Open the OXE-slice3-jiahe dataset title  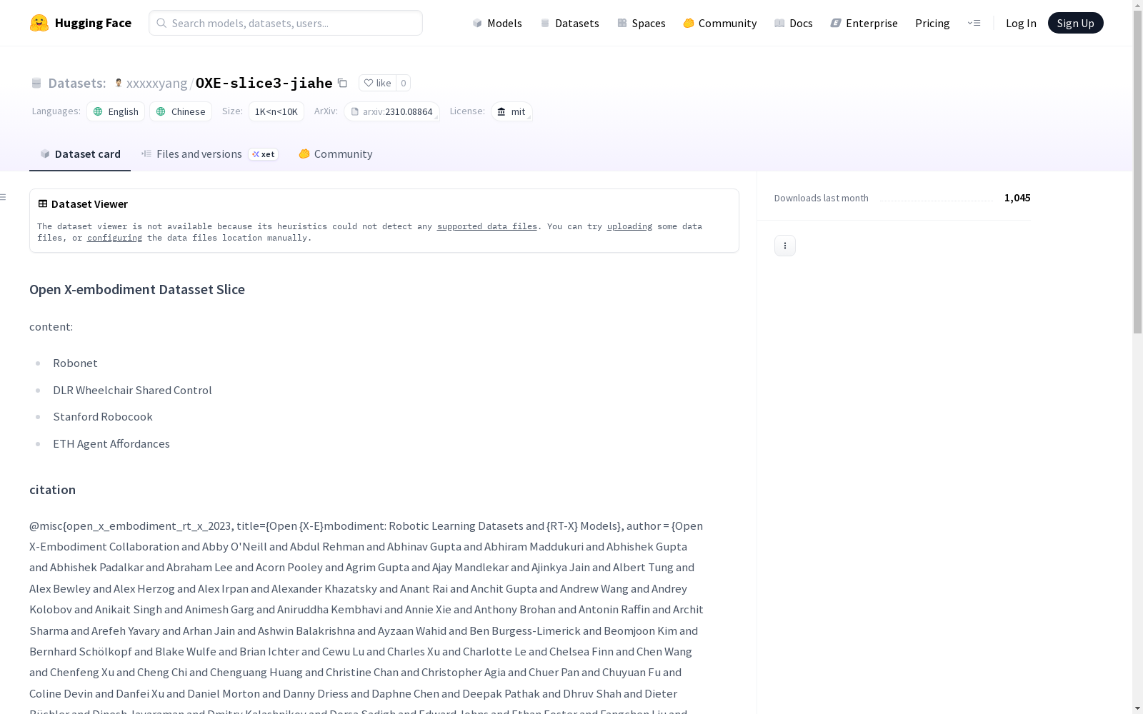(264, 83)
